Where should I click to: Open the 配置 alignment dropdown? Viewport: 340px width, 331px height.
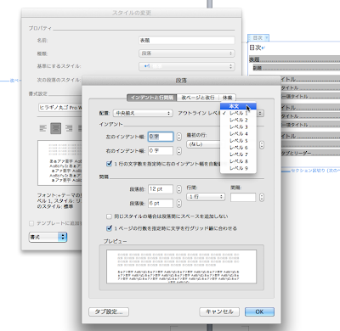143,113
